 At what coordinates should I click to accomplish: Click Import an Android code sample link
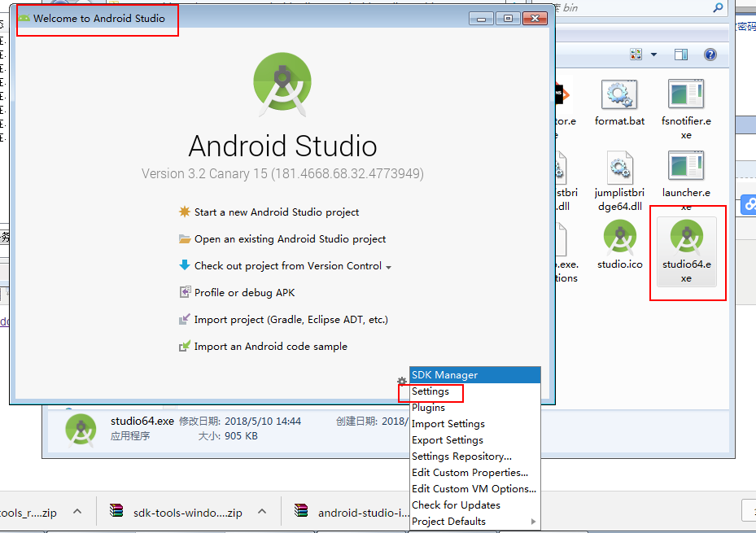click(x=270, y=347)
